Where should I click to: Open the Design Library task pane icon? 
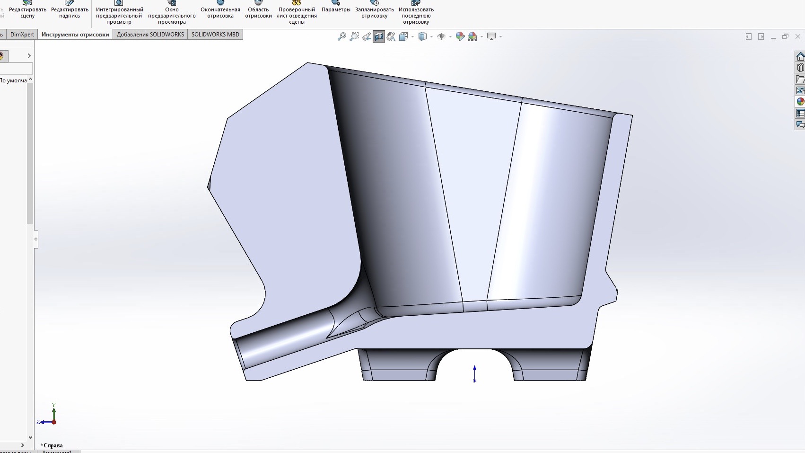pos(800,68)
